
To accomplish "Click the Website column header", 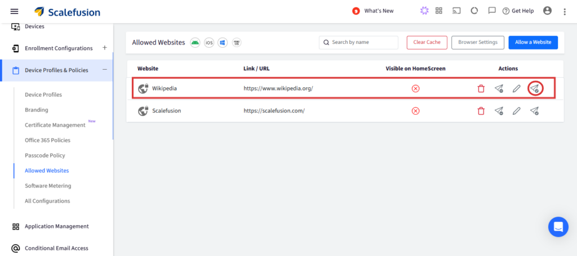I will (148, 69).
